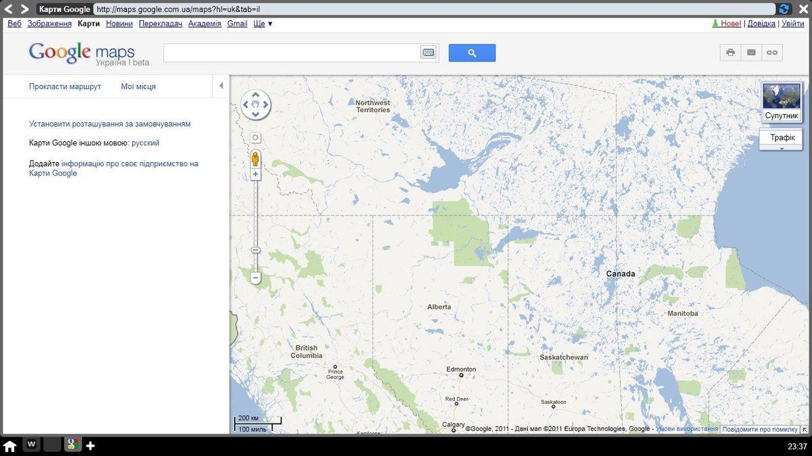
Task: Click the Prince George city label
Action: (x=336, y=374)
